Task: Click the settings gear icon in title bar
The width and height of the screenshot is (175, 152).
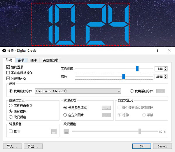Action: tap(4, 50)
